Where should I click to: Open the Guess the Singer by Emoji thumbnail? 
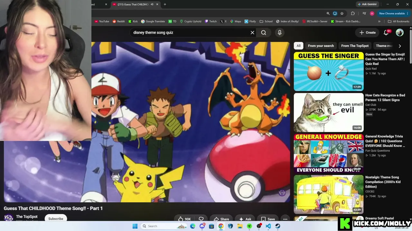(329, 72)
